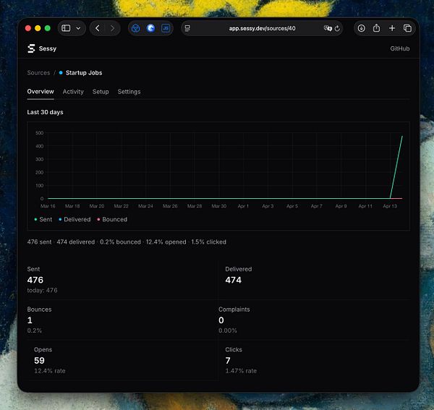This screenshot has height=410, width=434.
Task: Click the translate icon in address bar
Action: click(328, 28)
